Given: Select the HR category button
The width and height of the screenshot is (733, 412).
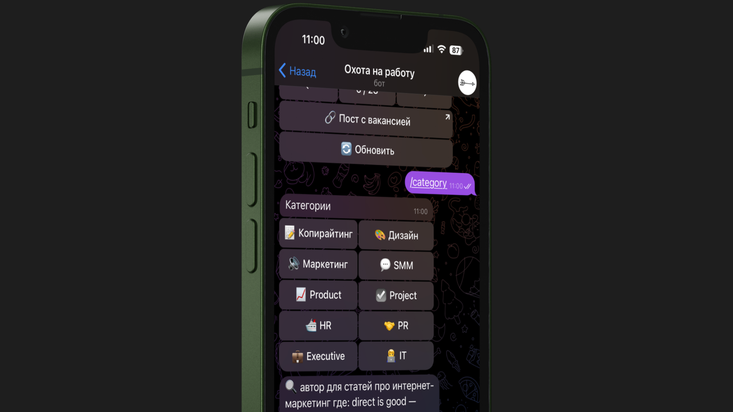Looking at the screenshot, I should 319,325.
